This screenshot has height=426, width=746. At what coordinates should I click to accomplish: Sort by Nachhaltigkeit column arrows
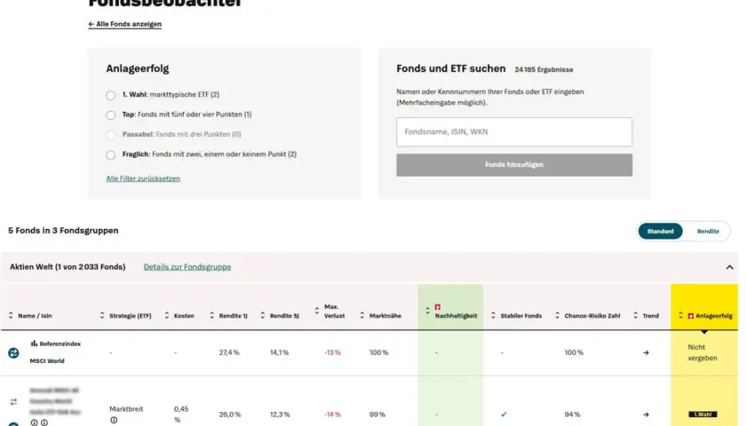pyautogui.click(x=427, y=311)
